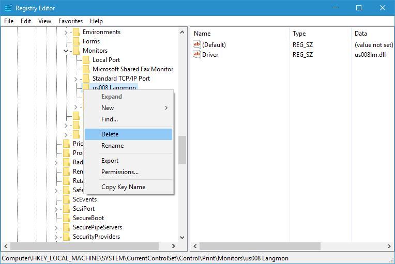Open the Edit menu
Screen dimensions: 395x264
pyautogui.click(x=26, y=21)
